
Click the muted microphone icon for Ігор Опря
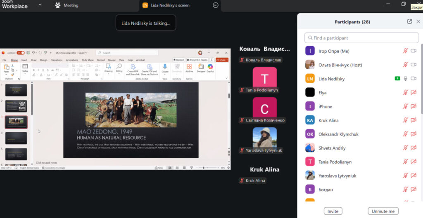pos(406,51)
